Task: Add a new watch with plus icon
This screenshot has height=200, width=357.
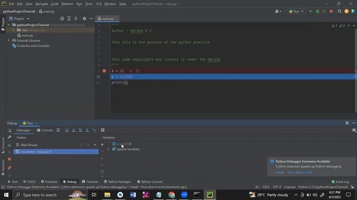Action: point(102,144)
